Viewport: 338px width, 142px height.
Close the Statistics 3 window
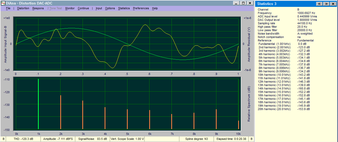333,4
